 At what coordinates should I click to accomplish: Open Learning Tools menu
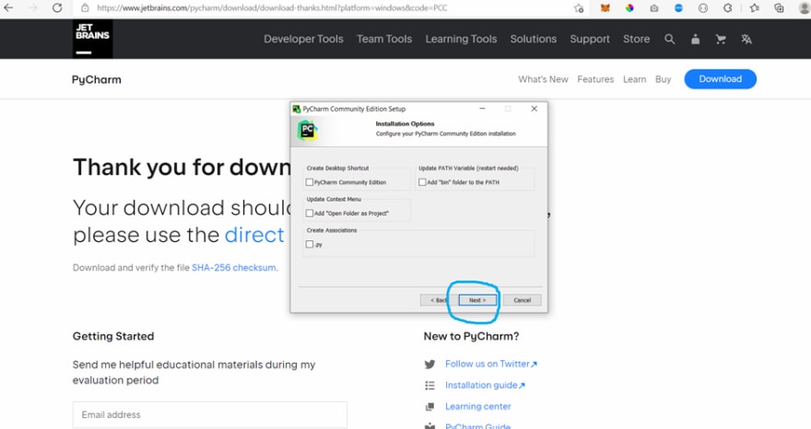[x=461, y=40]
